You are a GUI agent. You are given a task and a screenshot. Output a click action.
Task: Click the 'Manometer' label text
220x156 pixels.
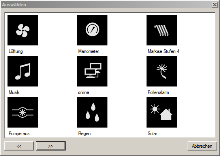[x=88, y=51]
